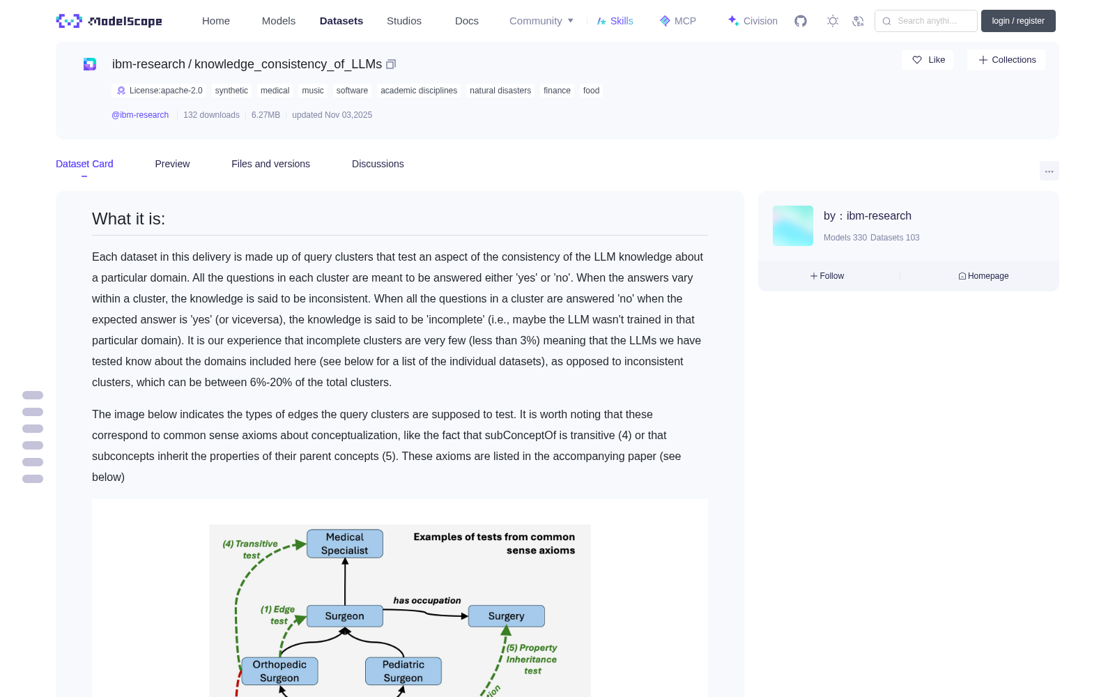Image resolution: width=1115 pixels, height=697 pixels.
Task: Switch to the Discussions tab
Action: point(378,164)
